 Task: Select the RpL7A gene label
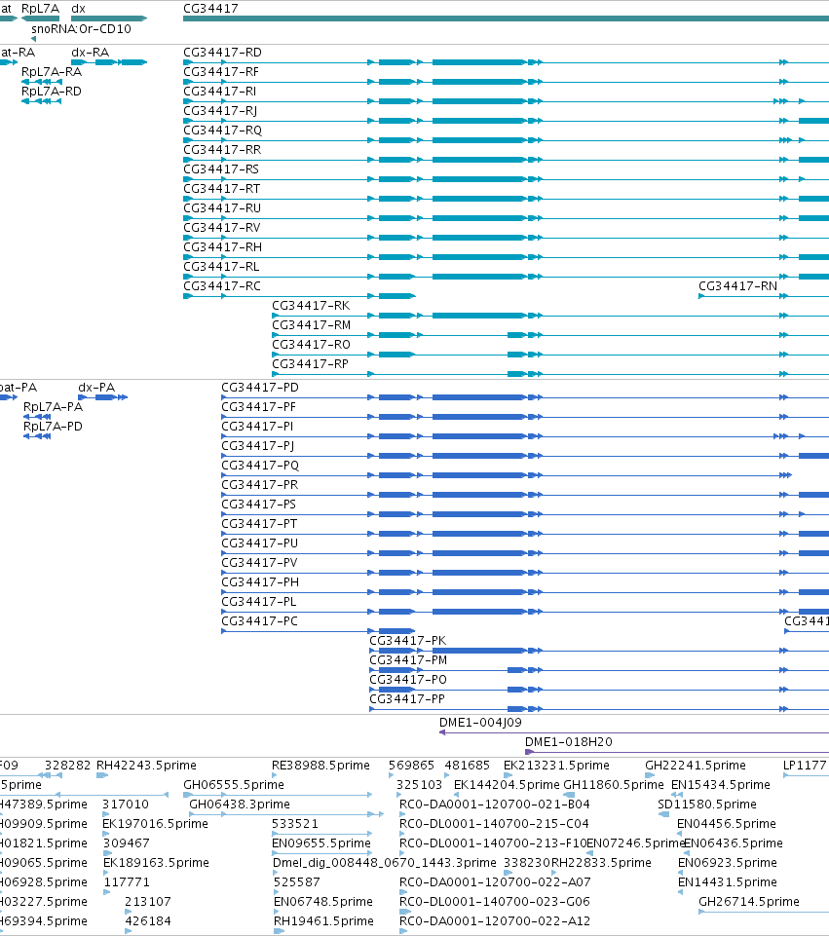[41, 9]
